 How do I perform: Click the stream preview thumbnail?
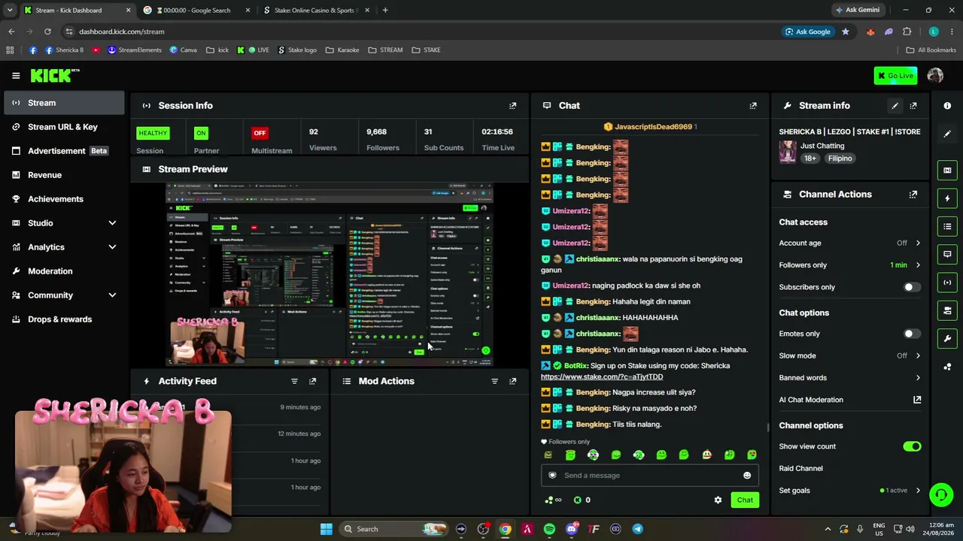(330, 274)
